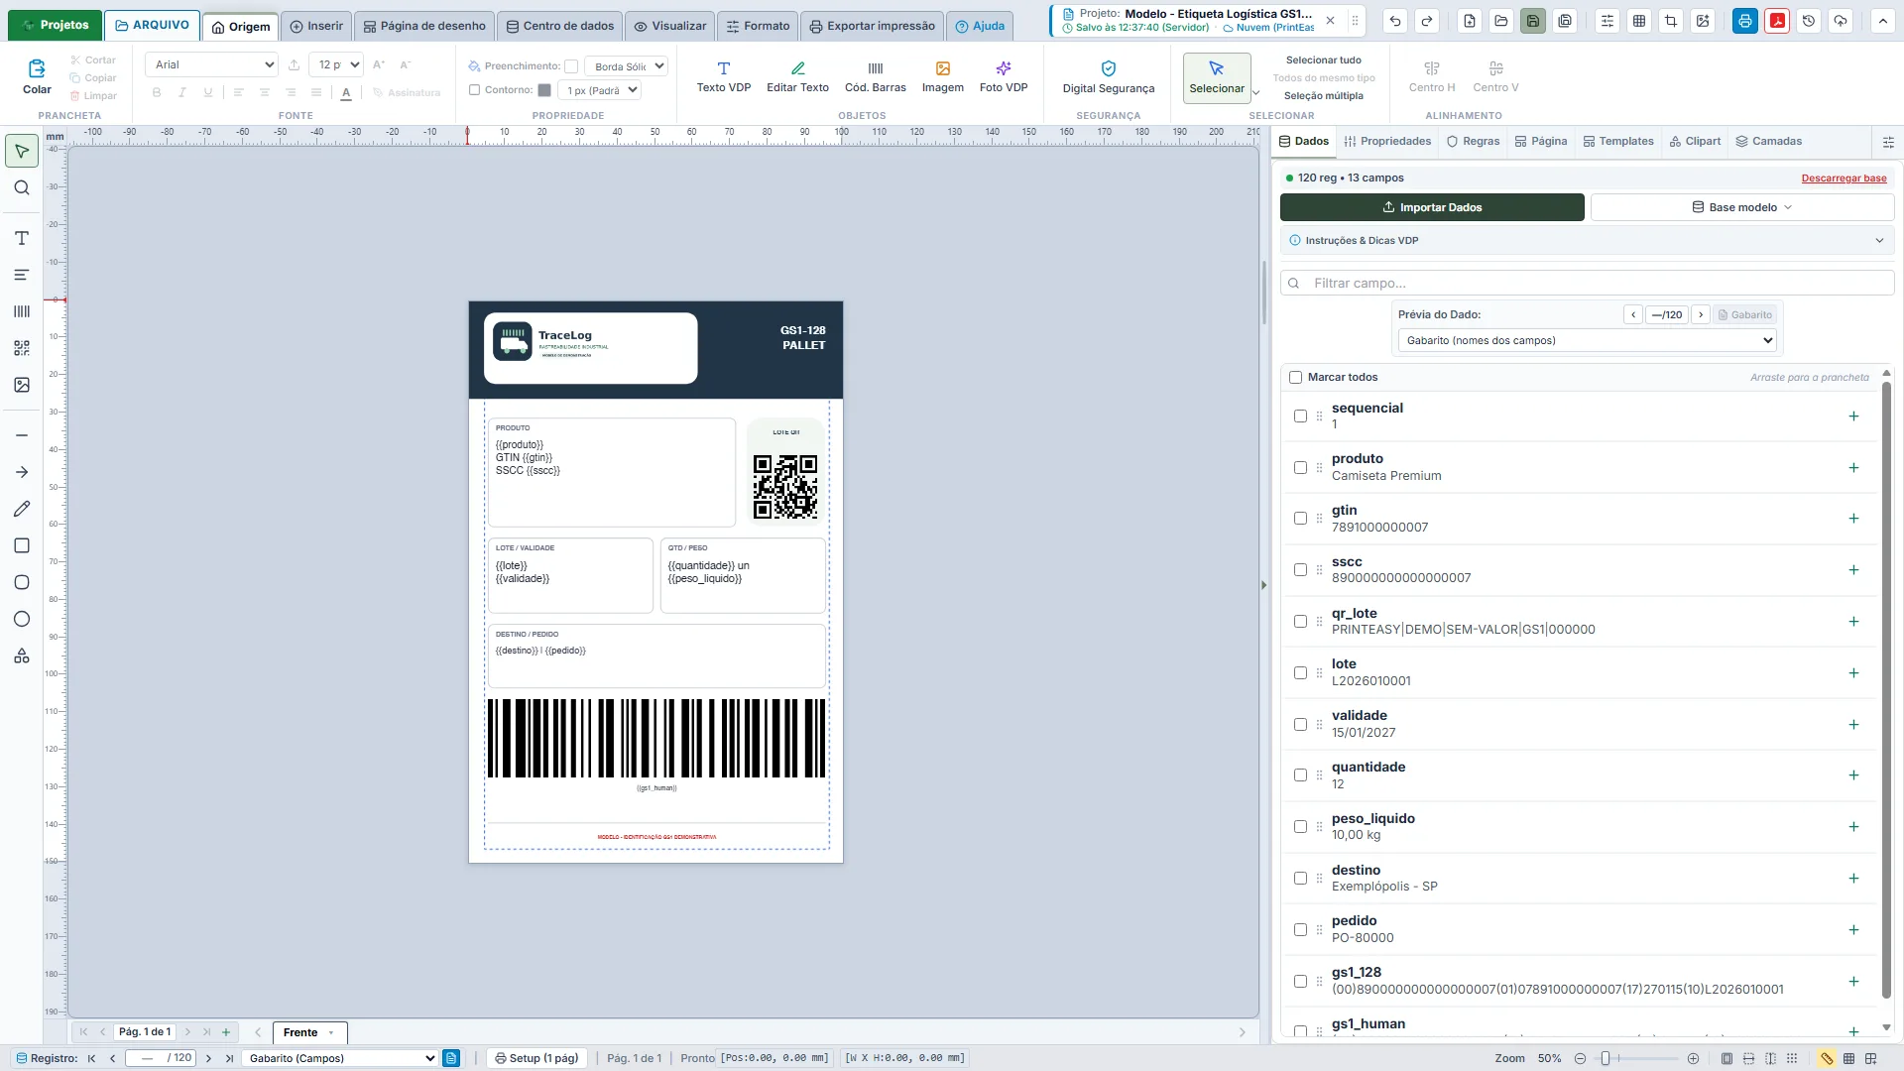Insert a Cód. Barras object
The image size is (1904, 1071).
pyautogui.click(x=875, y=77)
